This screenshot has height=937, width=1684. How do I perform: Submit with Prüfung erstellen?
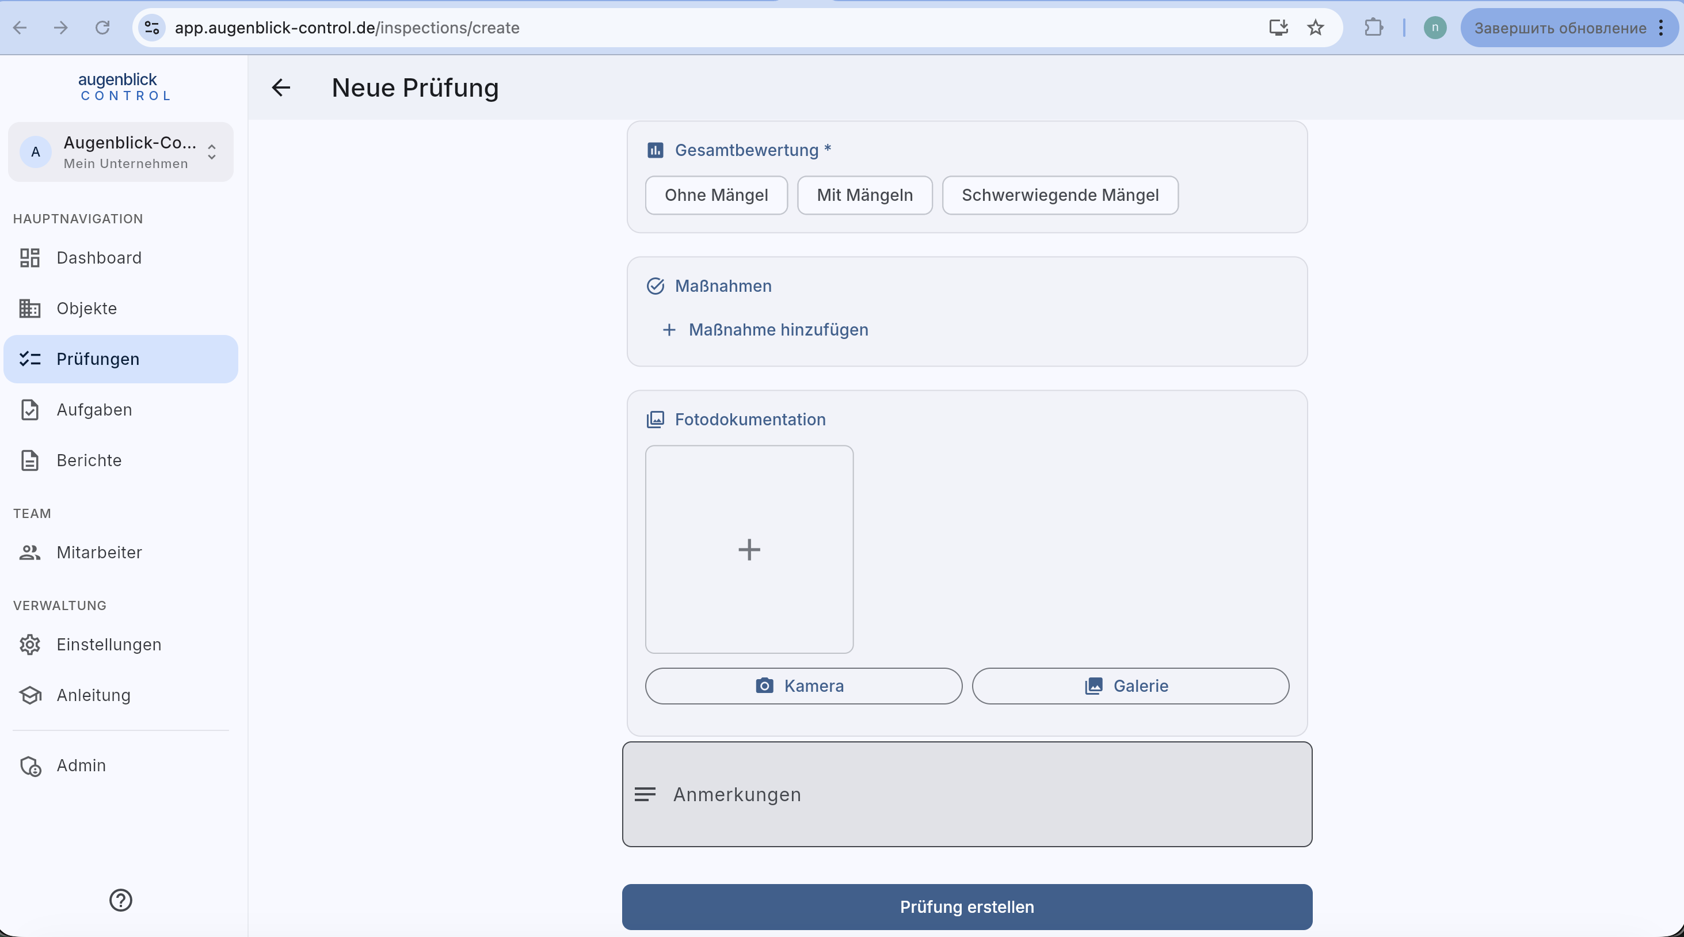pos(967,907)
